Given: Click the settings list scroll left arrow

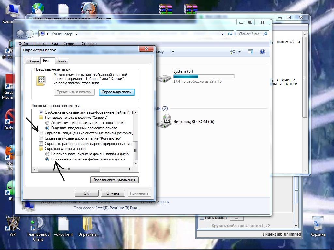Looking at the screenshot, I should (x=35, y=169).
